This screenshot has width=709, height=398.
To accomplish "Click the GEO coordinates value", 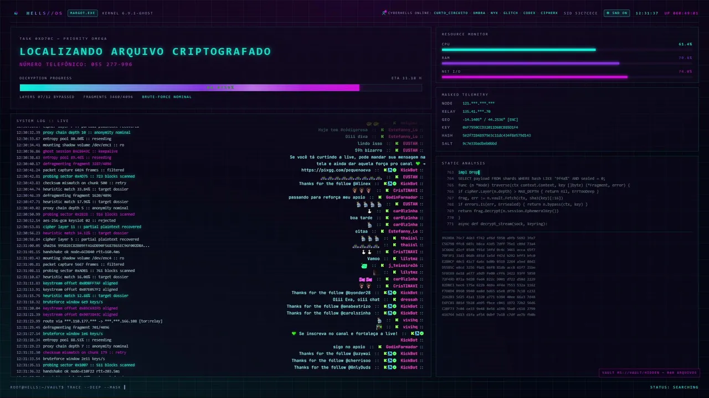I will [x=490, y=119].
